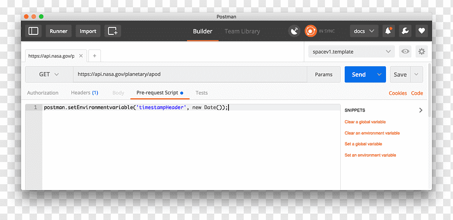This screenshot has height=220, width=453.
Task: Select the Body tab
Action: 118,93
